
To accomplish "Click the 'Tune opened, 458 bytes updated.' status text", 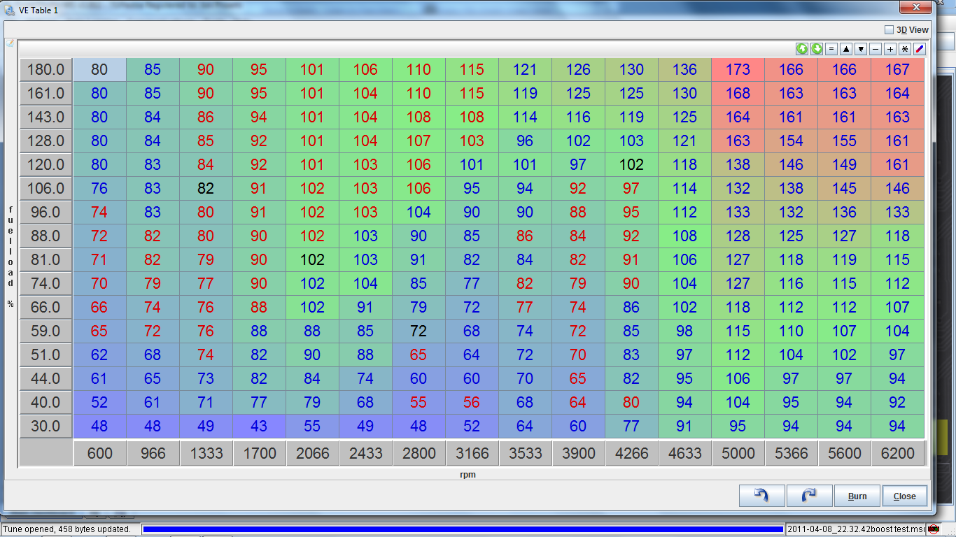I will [x=68, y=529].
